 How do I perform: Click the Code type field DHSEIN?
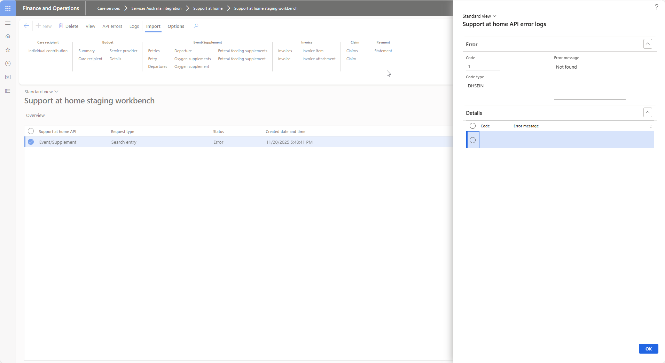coord(483,86)
